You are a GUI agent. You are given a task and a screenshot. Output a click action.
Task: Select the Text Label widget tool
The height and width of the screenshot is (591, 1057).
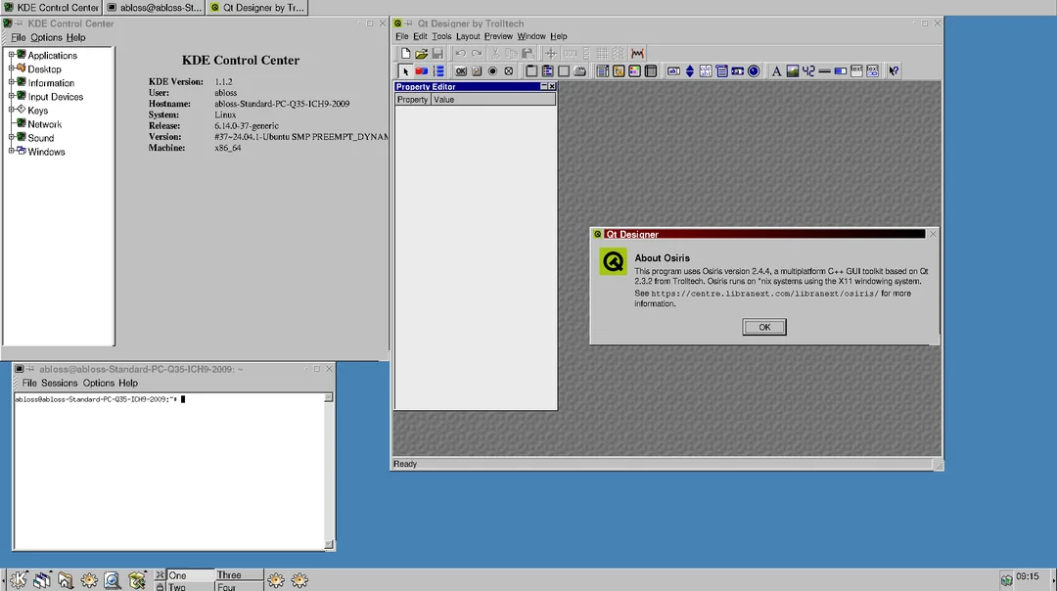[777, 70]
